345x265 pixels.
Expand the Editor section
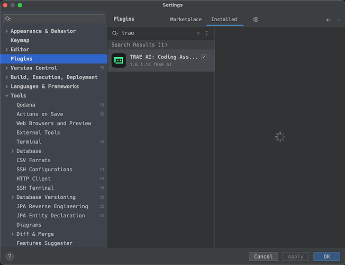pyautogui.click(x=6, y=50)
